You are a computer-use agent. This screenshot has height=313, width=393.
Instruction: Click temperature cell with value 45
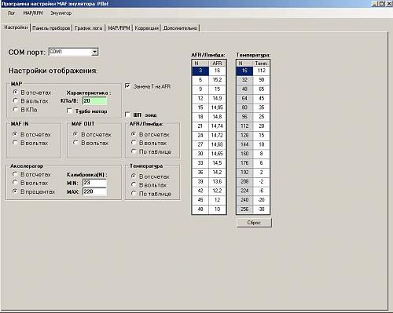[x=261, y=98]
